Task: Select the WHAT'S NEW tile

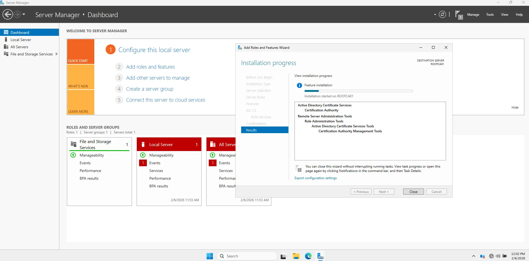Action: [80, 77]
